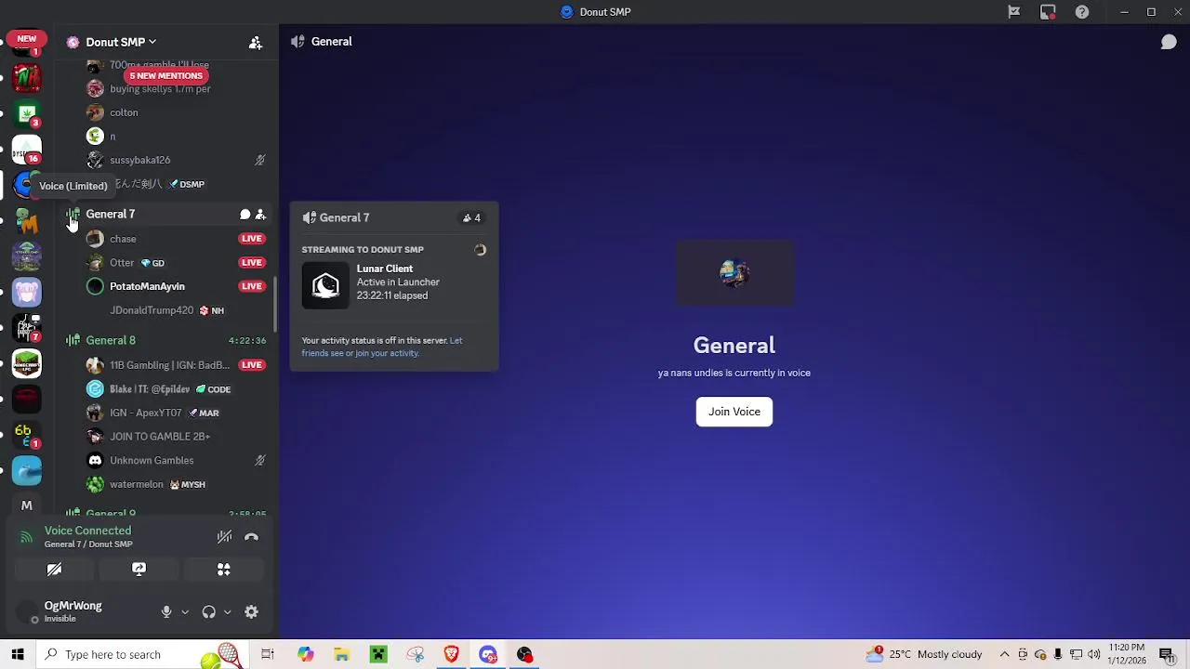Viewport: 1190px width, 669px height.
Task: Click invite-to-voice icon on General 7 row
Action: point(260,215)
